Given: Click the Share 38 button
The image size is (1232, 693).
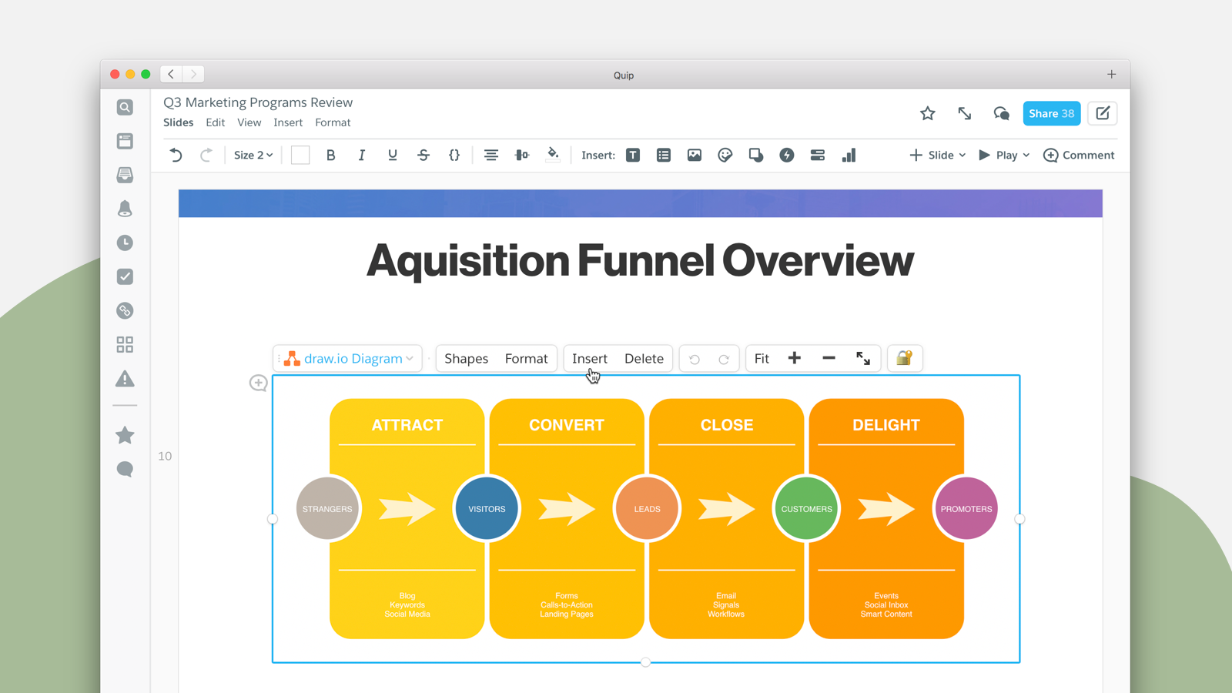Looking at the screenshot, I should [1051, 114].
